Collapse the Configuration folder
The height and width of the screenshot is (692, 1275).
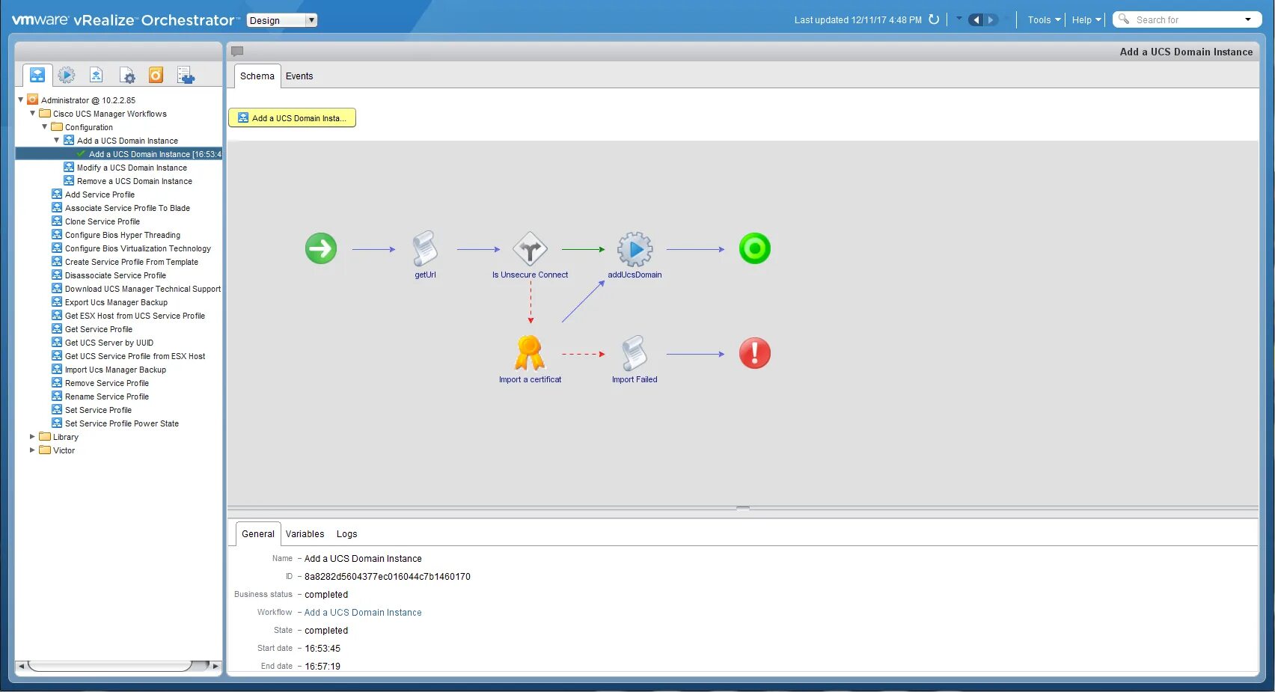45,127
